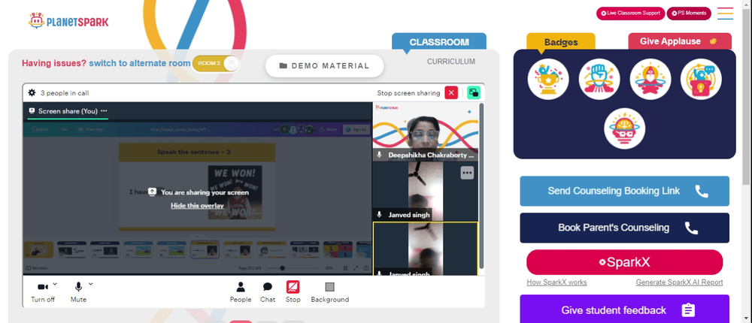Award the meditating wizard badge

[x=650, y=79]
